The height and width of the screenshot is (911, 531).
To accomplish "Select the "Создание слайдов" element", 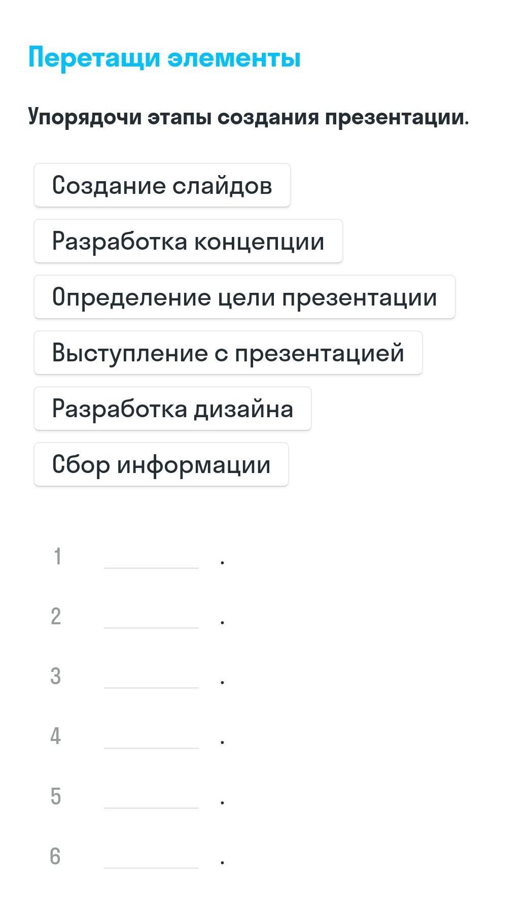I will tap(162, 185).
